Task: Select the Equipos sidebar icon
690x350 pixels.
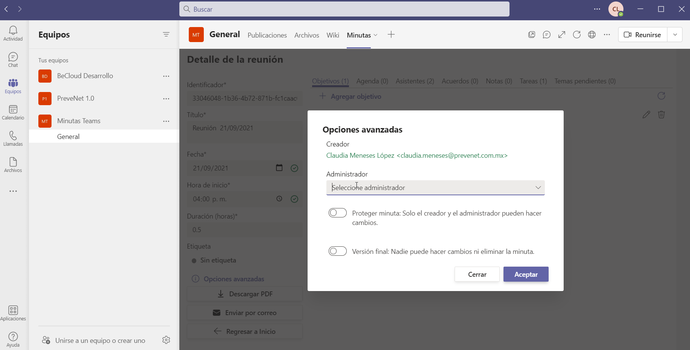Action: pyautogui.click(x=13, y=86)
